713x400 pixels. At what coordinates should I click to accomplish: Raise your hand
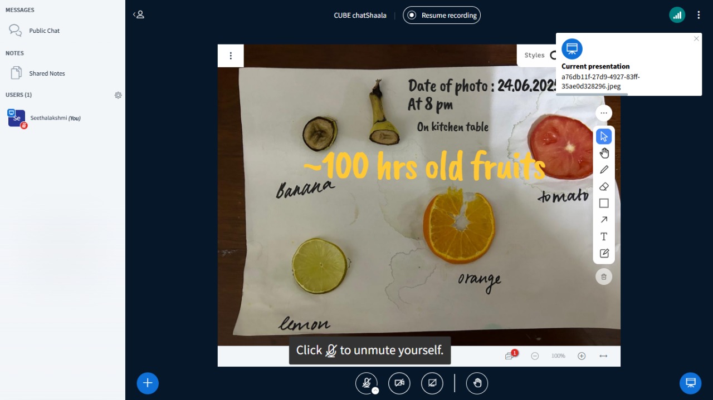pos(477,383)
